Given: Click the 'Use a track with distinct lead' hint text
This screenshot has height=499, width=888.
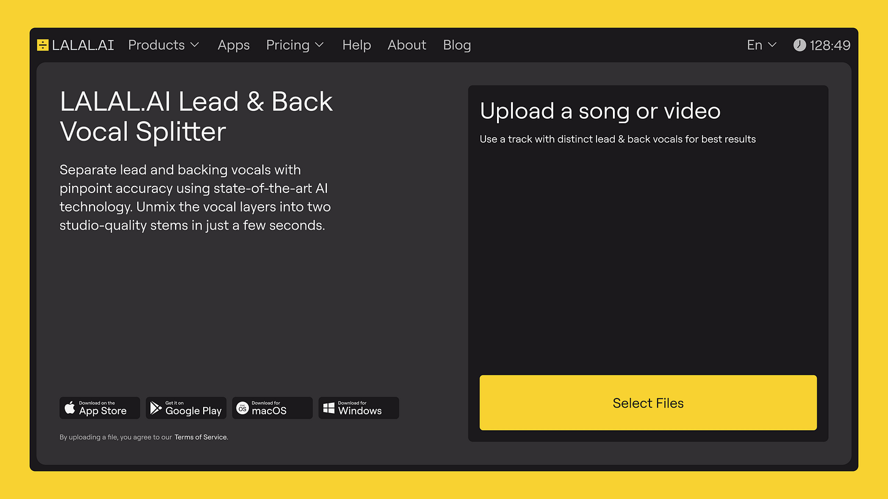Looking at the screenshot, I should (618, 139).
